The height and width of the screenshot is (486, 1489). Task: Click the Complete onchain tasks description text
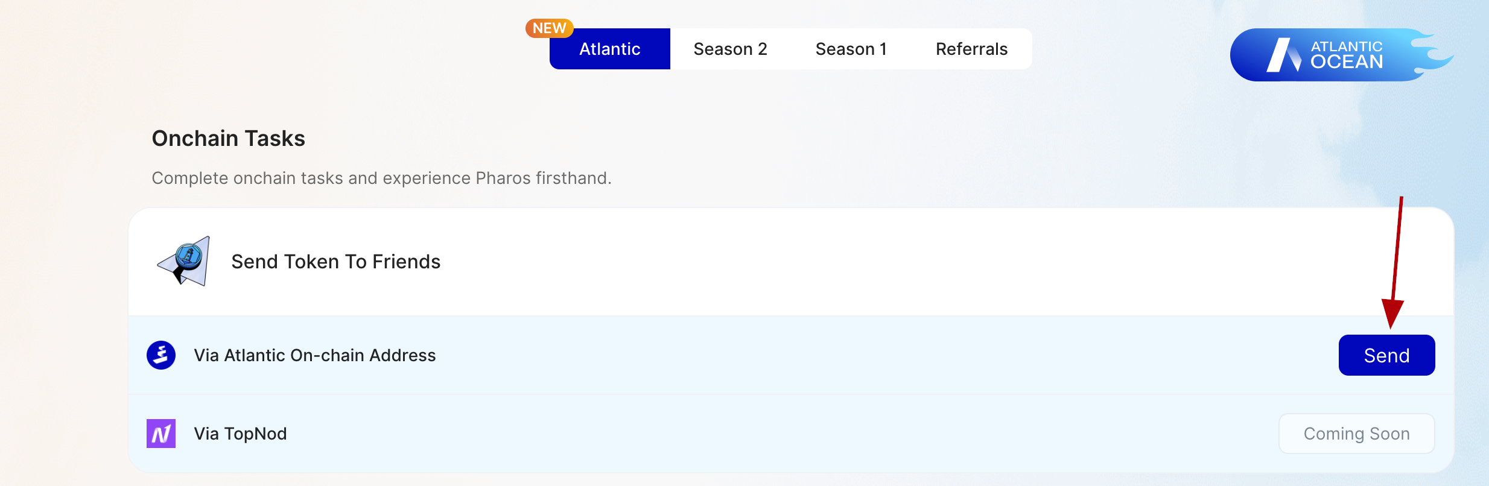coord(381,178)
